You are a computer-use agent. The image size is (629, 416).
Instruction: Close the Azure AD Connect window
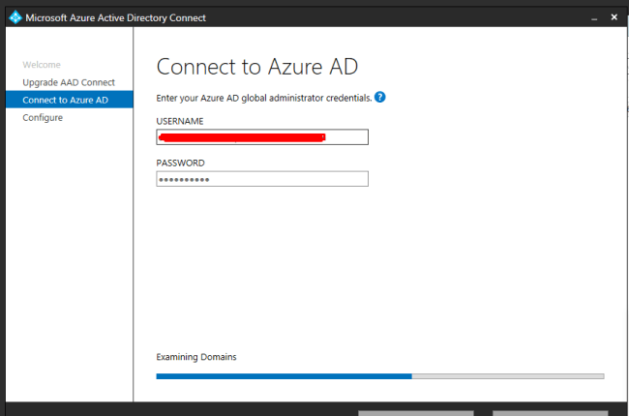[x=614, y=16]
